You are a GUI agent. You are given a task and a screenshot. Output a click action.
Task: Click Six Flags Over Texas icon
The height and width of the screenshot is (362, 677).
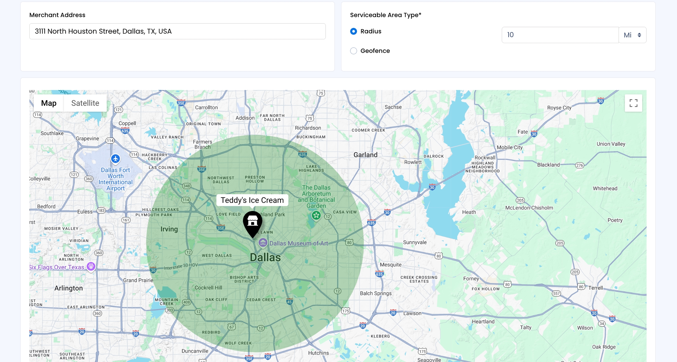coord(91,266)
